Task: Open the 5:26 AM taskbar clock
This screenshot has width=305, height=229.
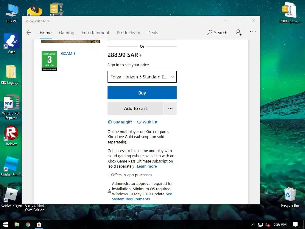Action: [280, 225]
